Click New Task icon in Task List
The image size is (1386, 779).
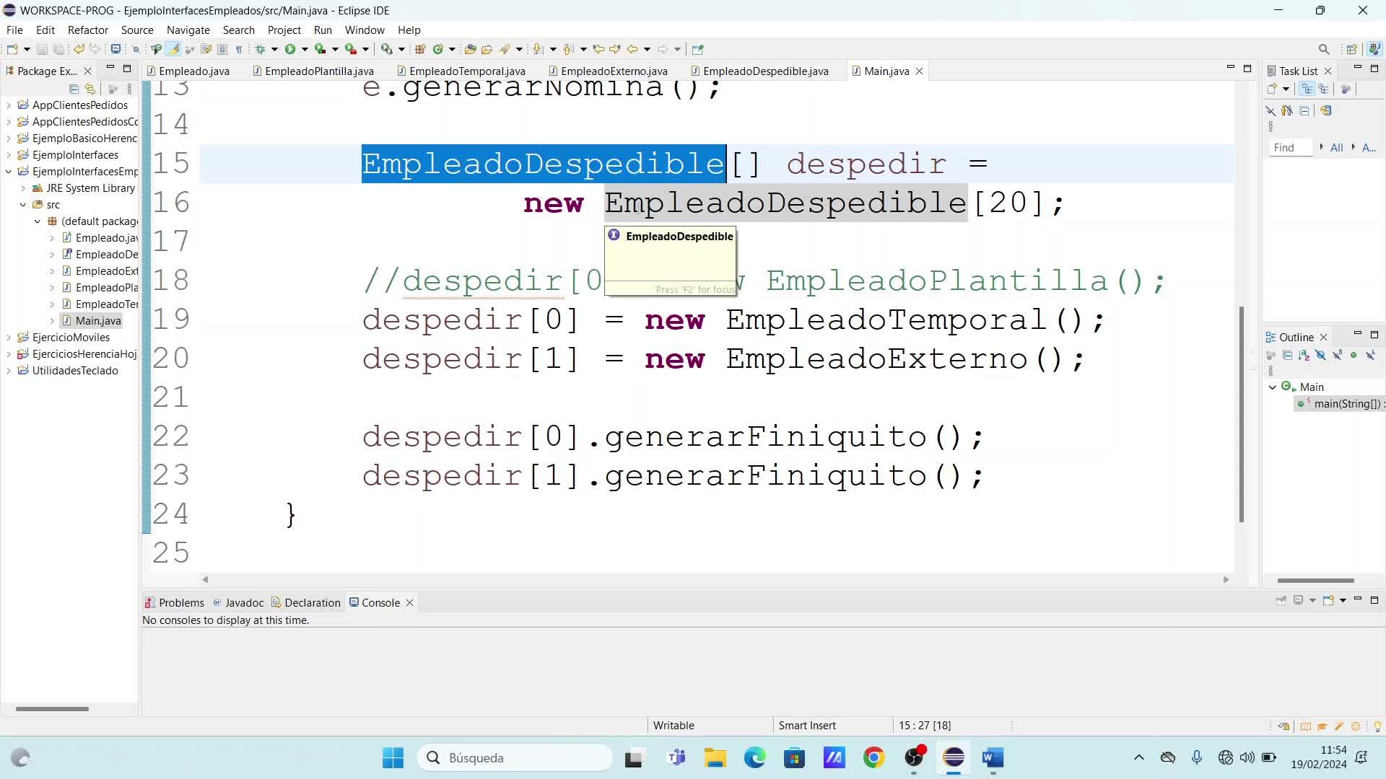point(1273,89)
